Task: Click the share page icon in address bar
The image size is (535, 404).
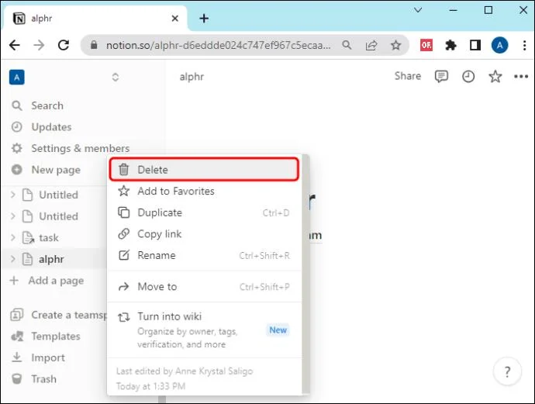Action: pos(371,45)
